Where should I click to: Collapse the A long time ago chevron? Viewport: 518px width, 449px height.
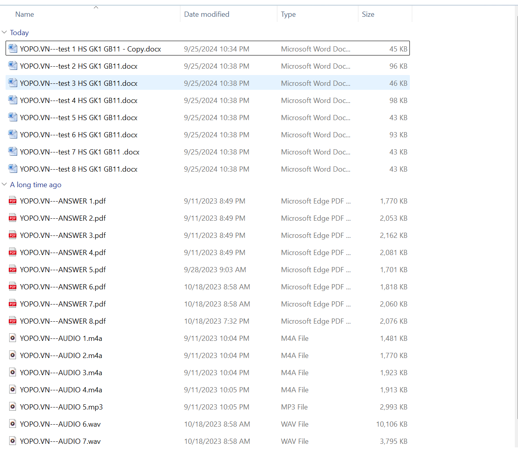(4, 184)
